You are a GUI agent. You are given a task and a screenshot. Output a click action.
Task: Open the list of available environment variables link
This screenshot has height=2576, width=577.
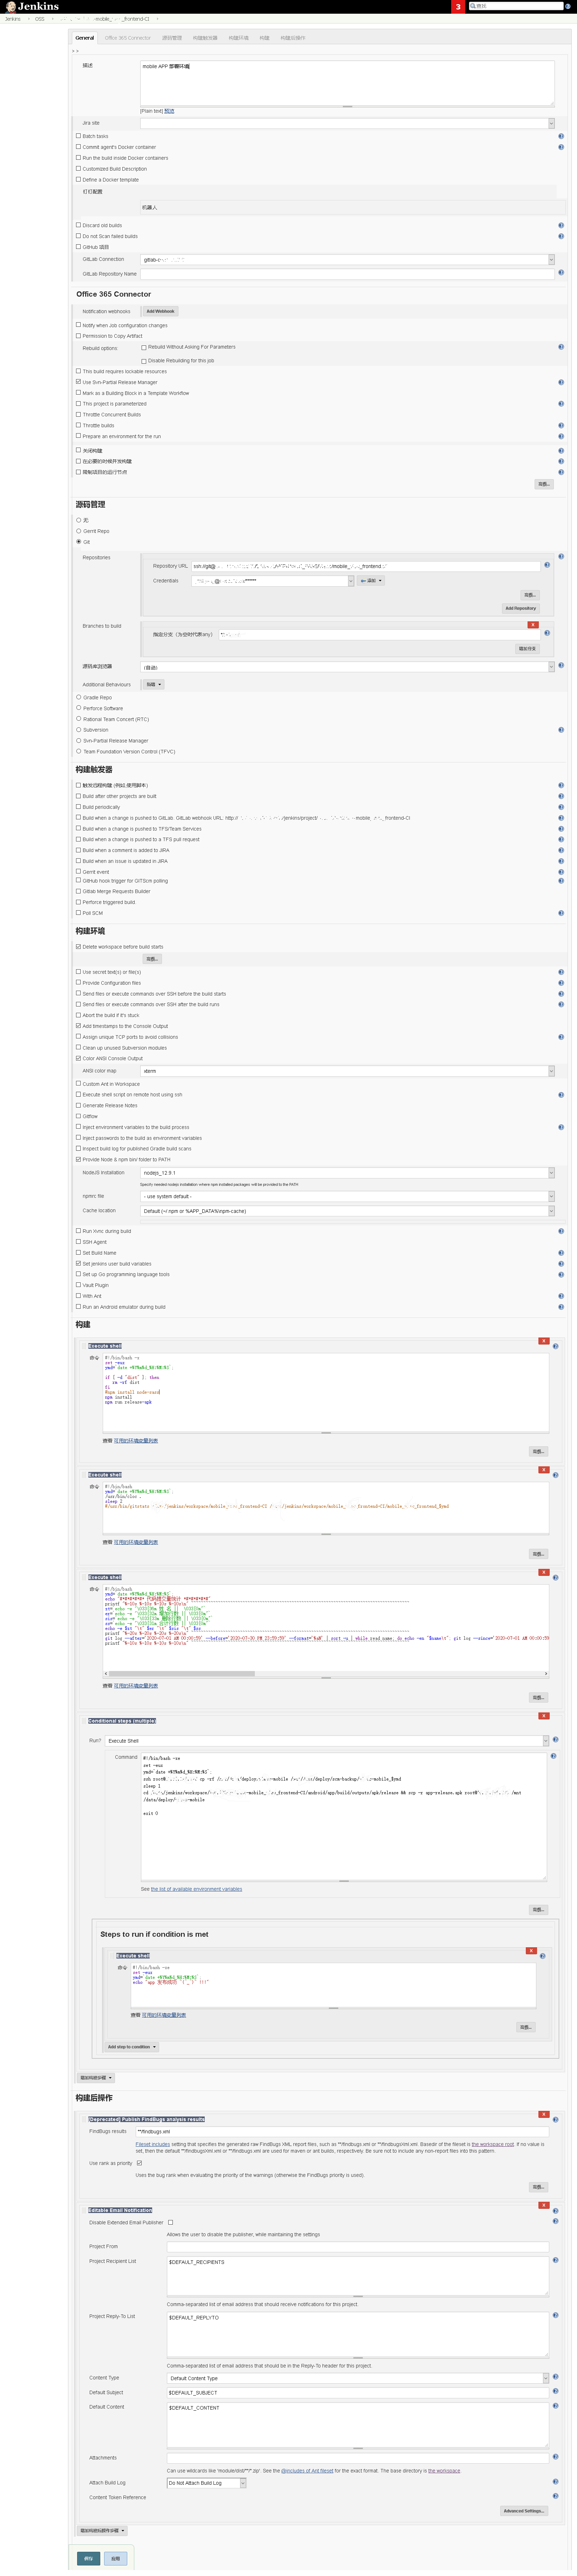tap(197, 1889)
